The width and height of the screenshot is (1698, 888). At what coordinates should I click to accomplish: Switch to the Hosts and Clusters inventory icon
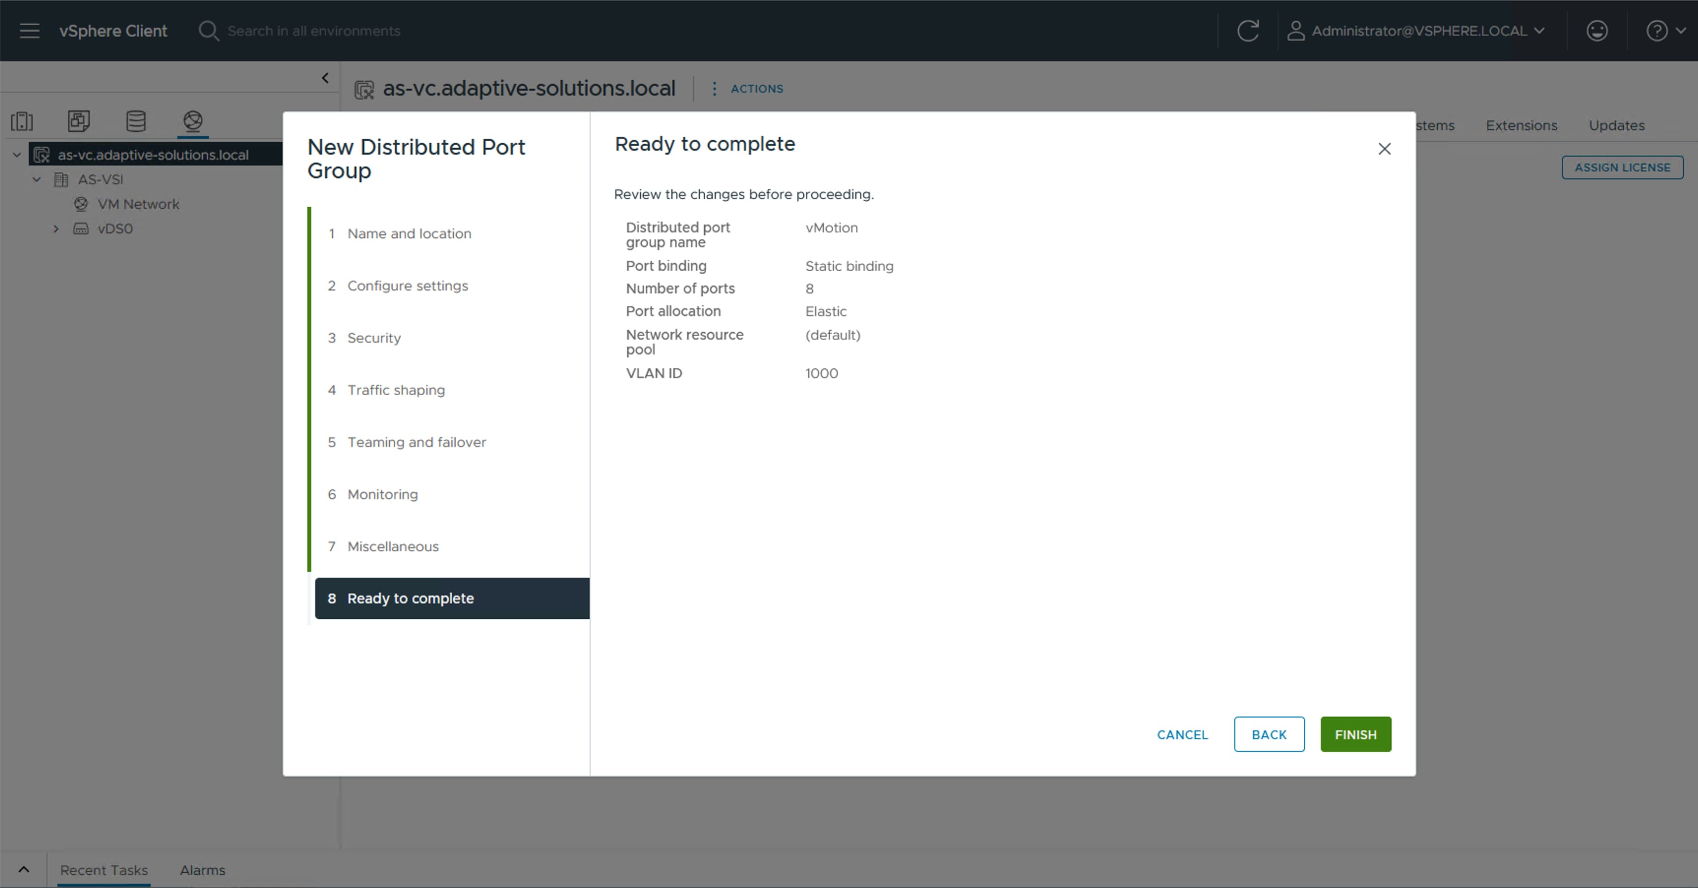tap(23, 121)
